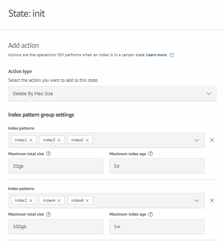The width and height of the screenshot is (224, 242).
Task: Remove the index2 pattern chip
Action: point(31,200)
